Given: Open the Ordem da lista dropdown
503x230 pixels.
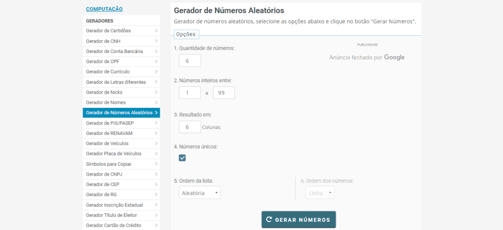Looking at the screenshot, I should click(199, 193).
